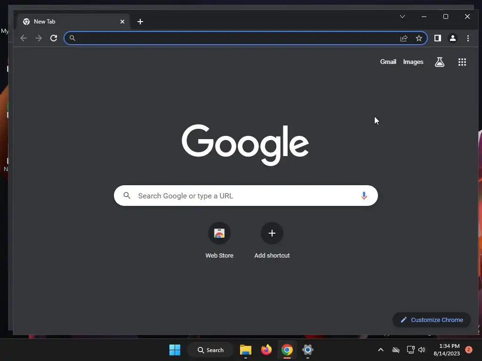This screenshot has height=361, width=482.
Task: Open Firefox from the taskbar
Action: (266, 350)
